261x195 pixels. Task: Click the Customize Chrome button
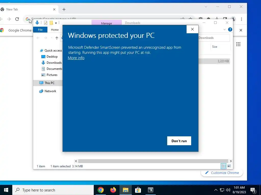tap(222, 173)
